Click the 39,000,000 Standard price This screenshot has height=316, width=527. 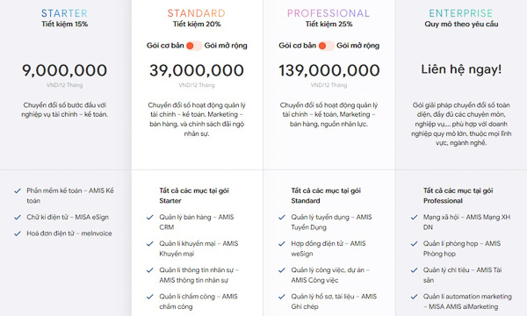[x=197, y=70]
